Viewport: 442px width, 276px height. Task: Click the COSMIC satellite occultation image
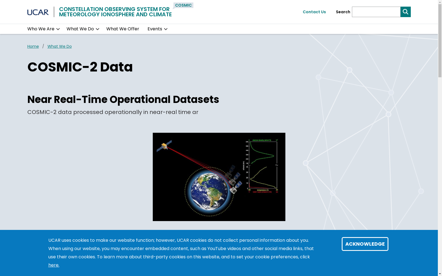(x=219, y=177)
